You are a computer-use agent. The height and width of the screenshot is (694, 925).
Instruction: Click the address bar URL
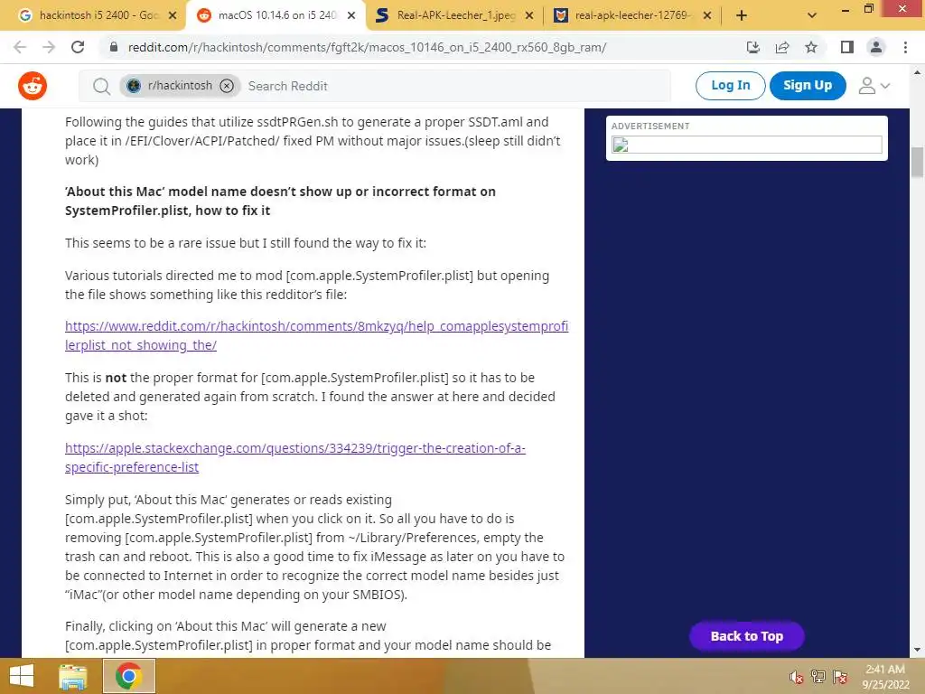coord(367,47)
